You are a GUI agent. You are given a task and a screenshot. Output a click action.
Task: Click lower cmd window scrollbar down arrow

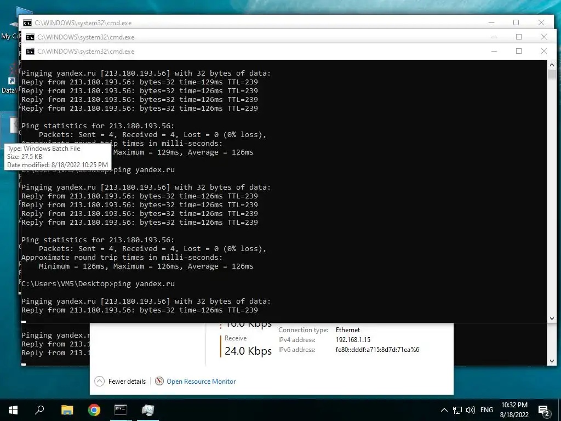point(552,361)
